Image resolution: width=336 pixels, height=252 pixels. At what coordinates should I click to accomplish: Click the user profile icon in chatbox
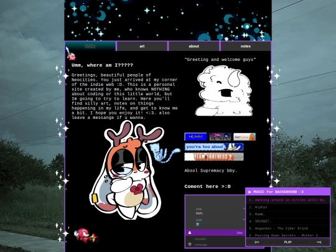pos(190,233)
